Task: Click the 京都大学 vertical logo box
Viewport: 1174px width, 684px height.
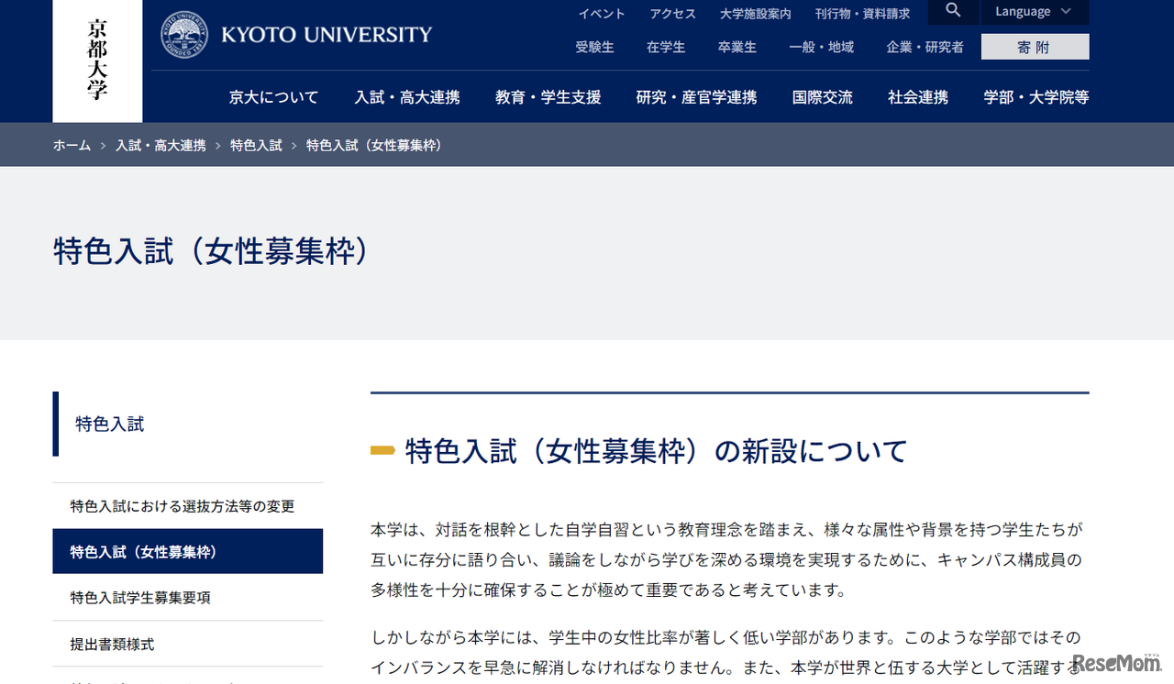Action: pos(97,61)
